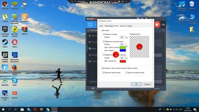Select the Mozilla Firefox desktop shortcut
The image size is (199, 112).
pos(15,70)
